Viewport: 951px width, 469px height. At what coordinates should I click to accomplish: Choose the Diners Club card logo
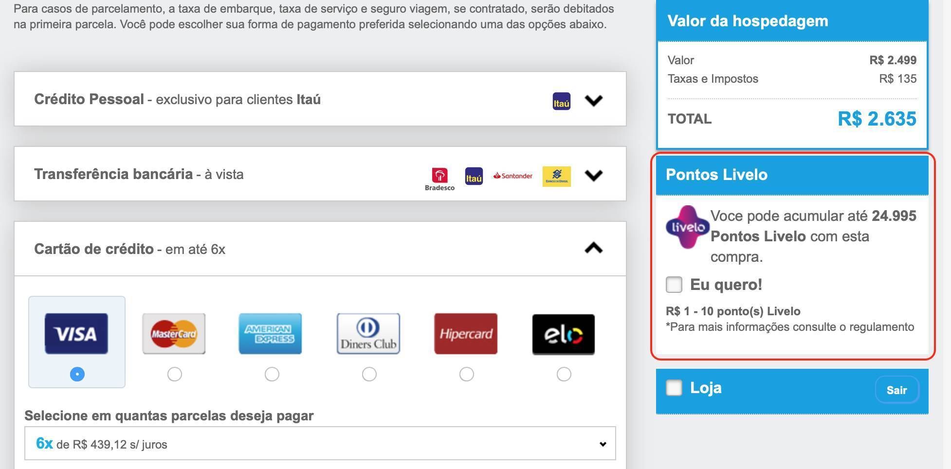[368, 334]
